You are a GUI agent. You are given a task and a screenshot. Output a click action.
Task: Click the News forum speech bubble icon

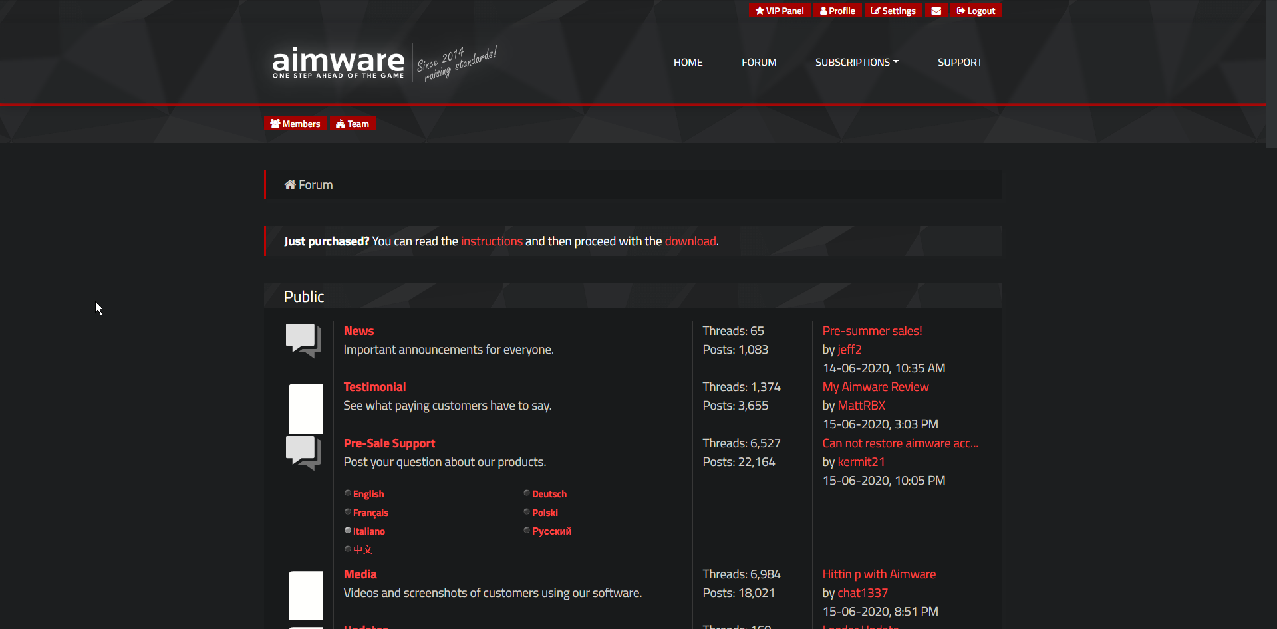click(303, 340)
